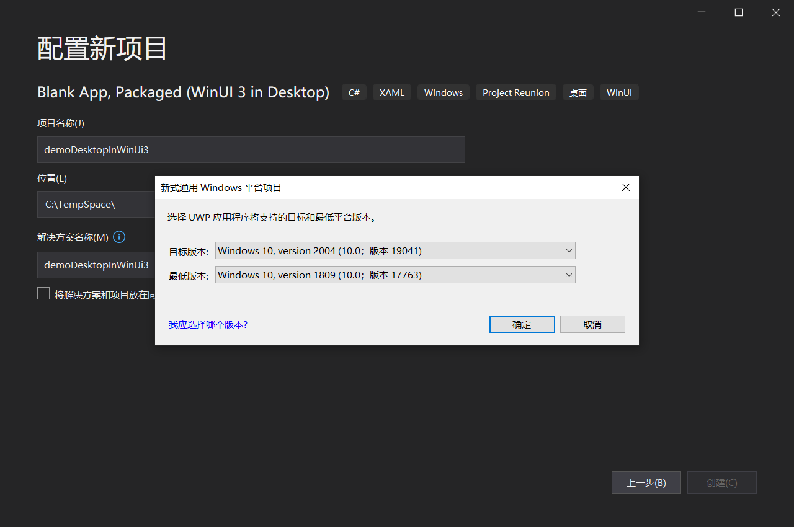Click the Windows tag
794x527 pixels.
[443, 92]
